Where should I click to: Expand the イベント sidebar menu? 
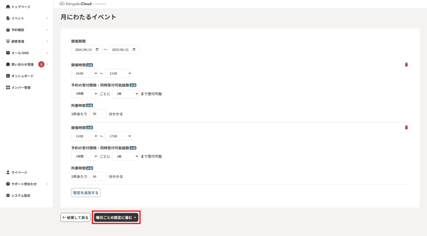pyautogui.click(x=27, y=18)
